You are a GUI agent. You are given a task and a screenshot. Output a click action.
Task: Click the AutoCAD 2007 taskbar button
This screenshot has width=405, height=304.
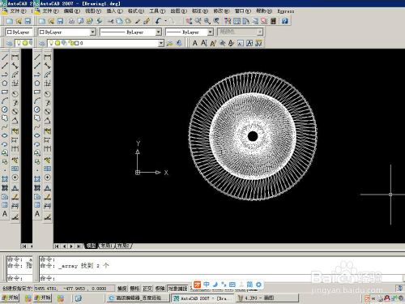202,298
